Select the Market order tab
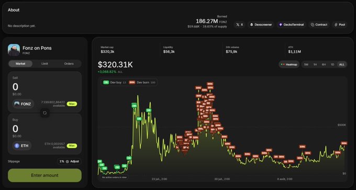 coord(20,64)
